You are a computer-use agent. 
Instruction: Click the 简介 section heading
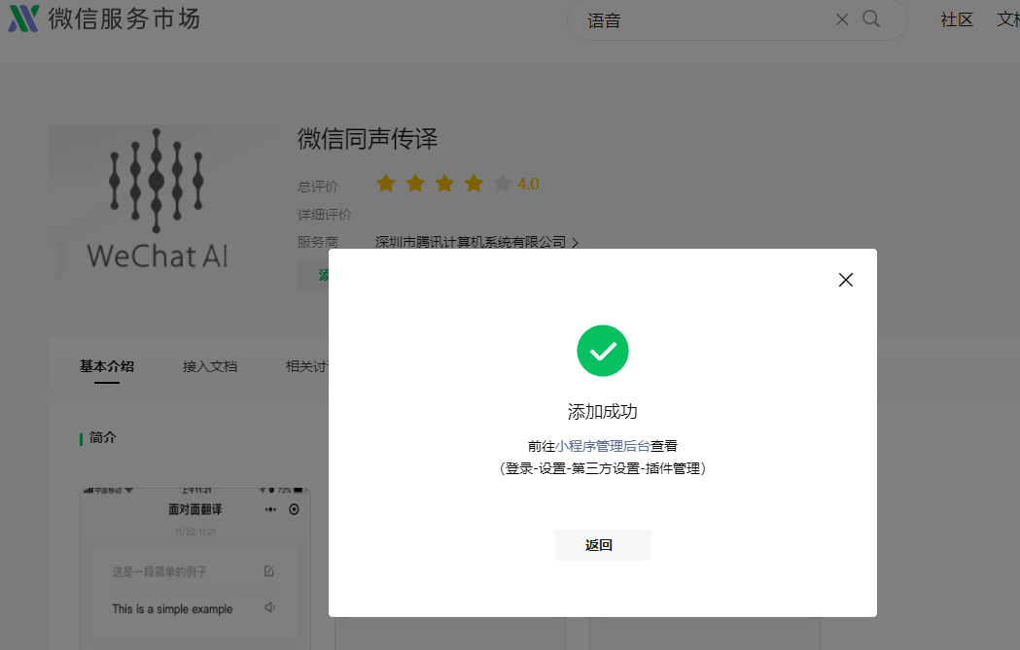point(103,437)
